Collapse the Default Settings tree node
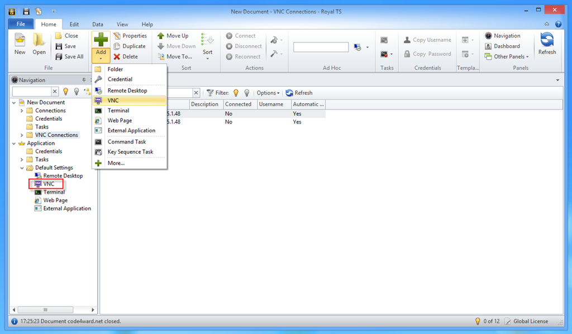Viewport: 572px width, 334px height. pos(22,168)
